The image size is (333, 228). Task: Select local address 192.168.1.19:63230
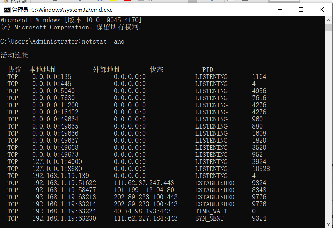tap(64, 218)
